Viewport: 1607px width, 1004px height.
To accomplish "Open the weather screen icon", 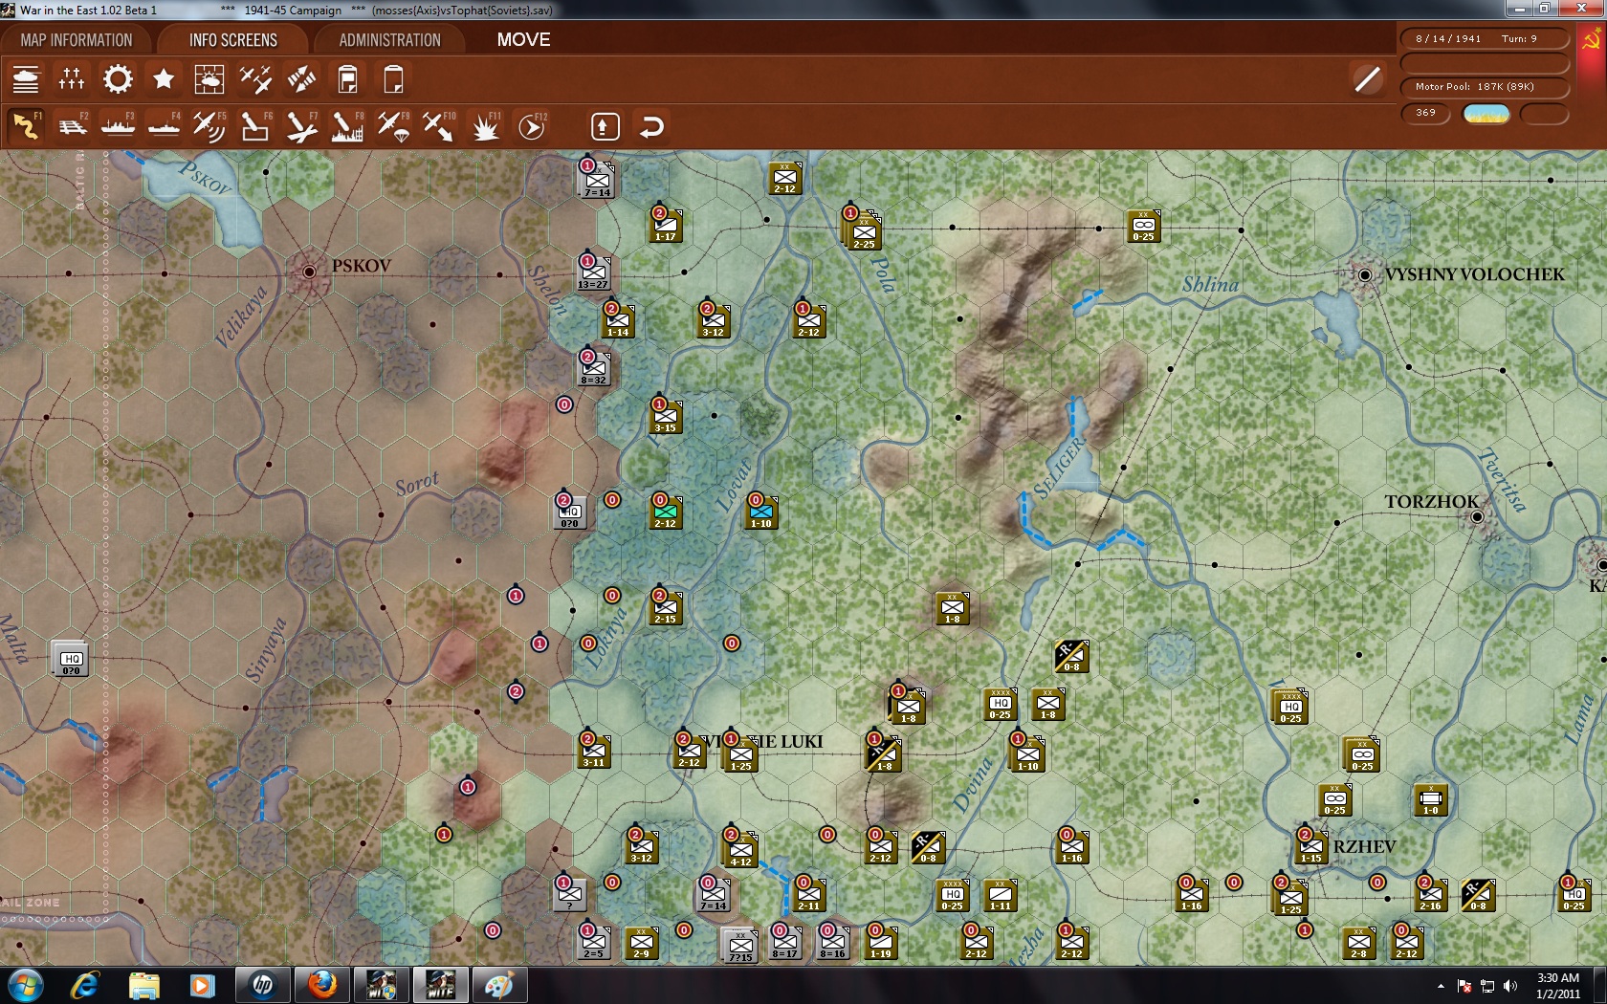I will click(x=209, y=79).
